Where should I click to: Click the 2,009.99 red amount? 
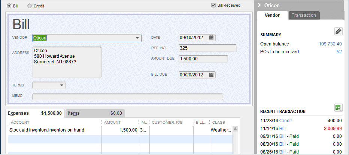click(333, 129)
